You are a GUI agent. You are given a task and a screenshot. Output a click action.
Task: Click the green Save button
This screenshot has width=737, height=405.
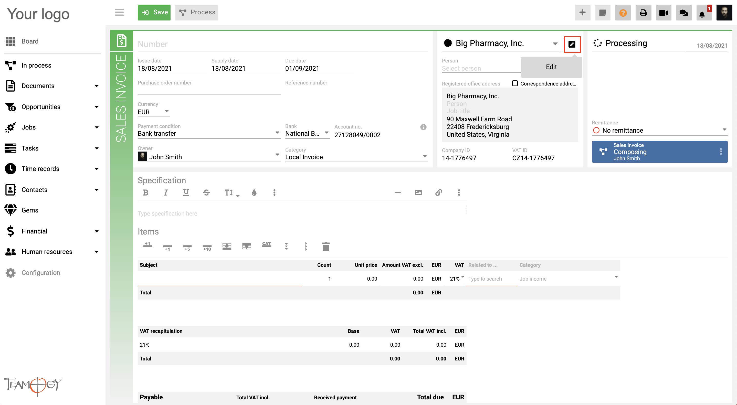tap(154, 12)
